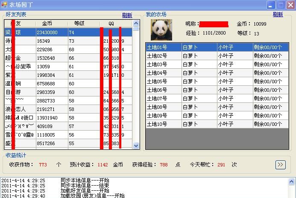The image size is (296, 198).
Task: Click the 等级 value 13
Action: coord(256,34)
